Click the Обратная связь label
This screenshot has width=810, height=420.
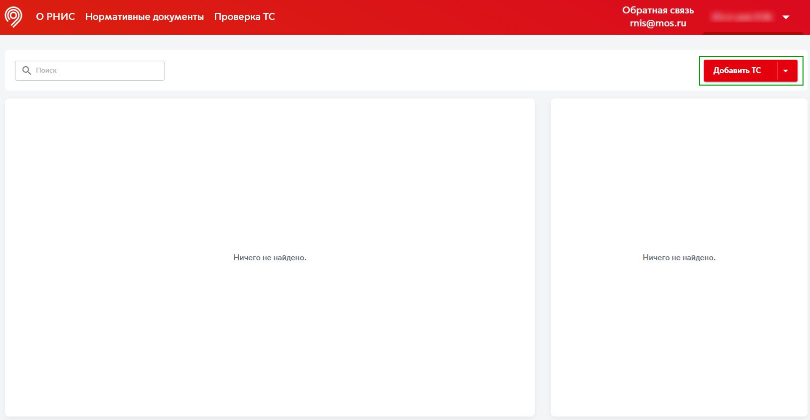point(657,10)
